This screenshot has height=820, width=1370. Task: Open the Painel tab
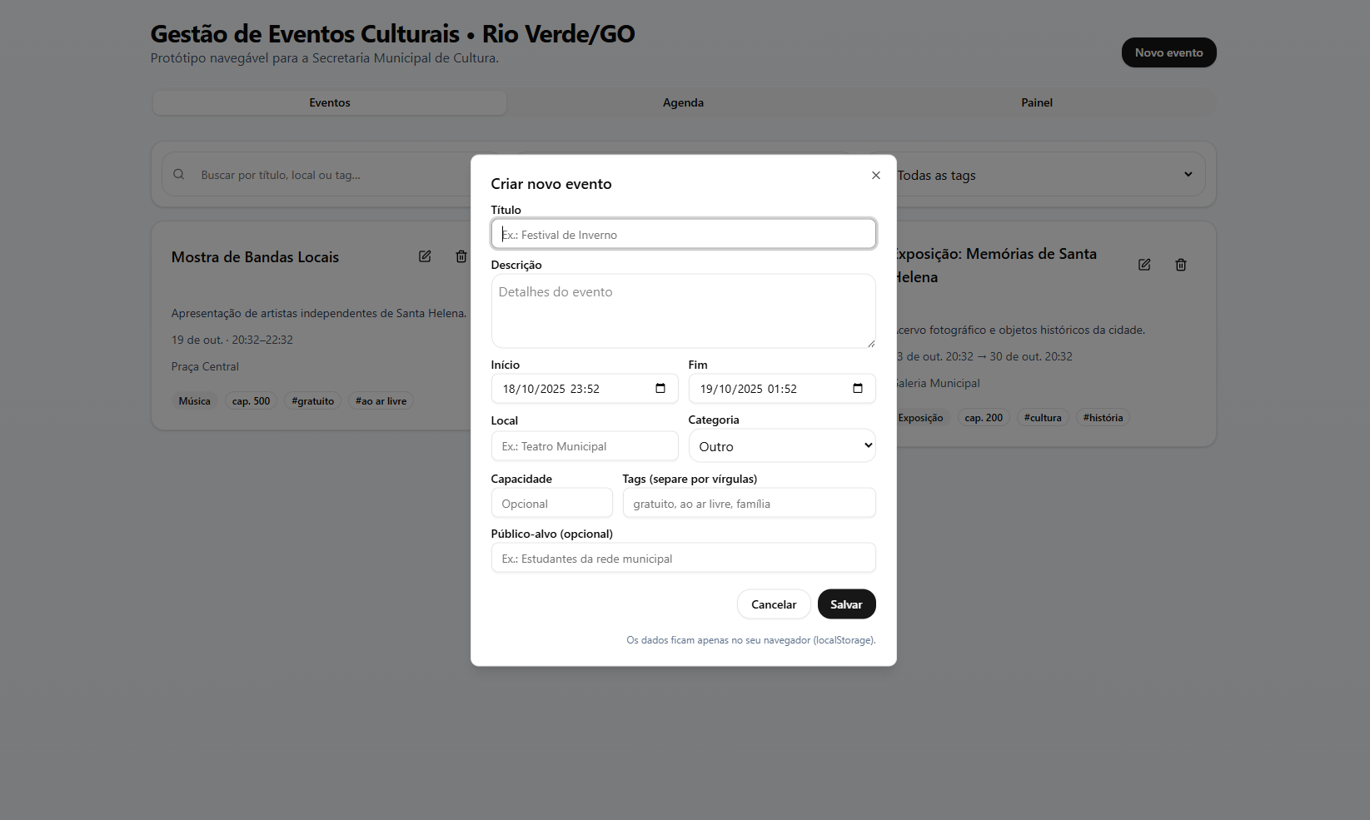(x=1036, y=102)
